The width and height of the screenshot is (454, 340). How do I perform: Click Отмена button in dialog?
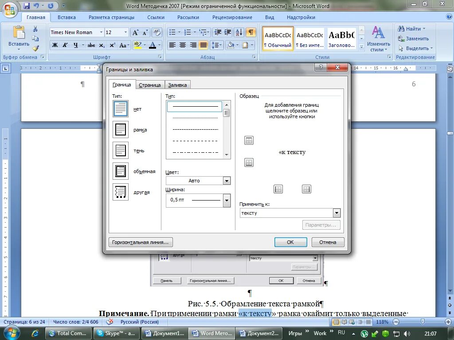tap(328, 242)
